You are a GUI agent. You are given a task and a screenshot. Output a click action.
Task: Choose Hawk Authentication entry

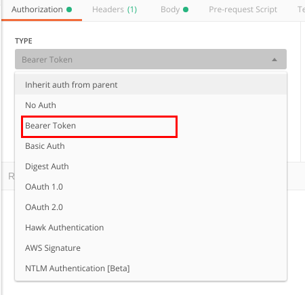[150, 228]
